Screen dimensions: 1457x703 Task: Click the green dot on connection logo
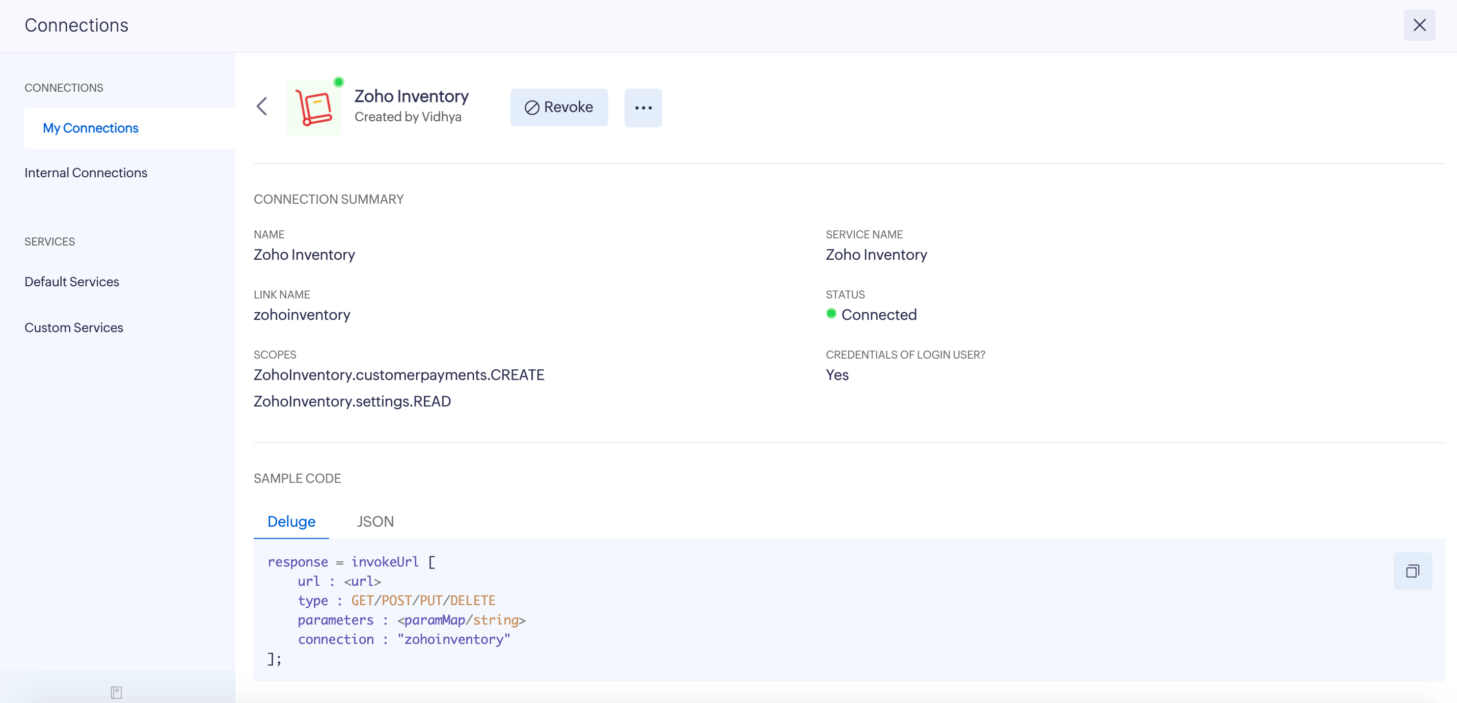[338, 82]
